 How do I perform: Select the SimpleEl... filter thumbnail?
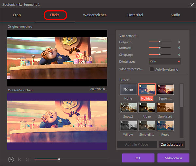click(x=147, y=125)
